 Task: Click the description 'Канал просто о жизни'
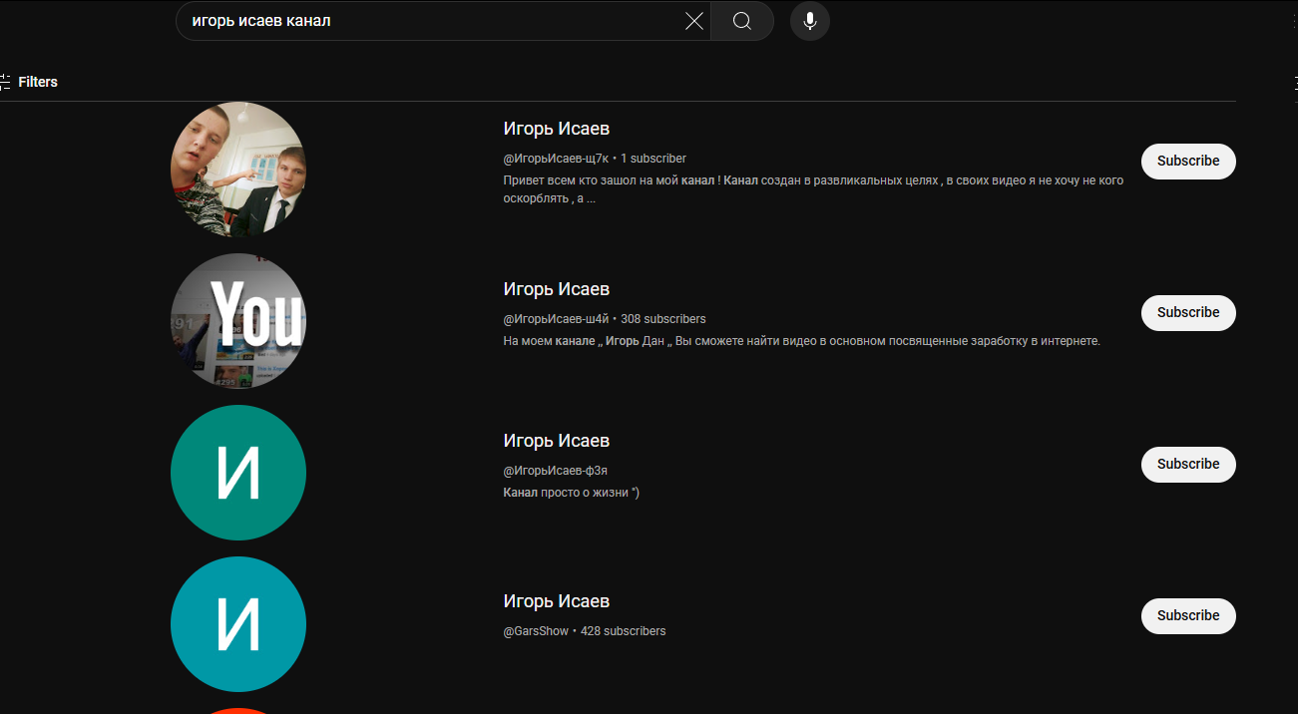coord(572,493)
